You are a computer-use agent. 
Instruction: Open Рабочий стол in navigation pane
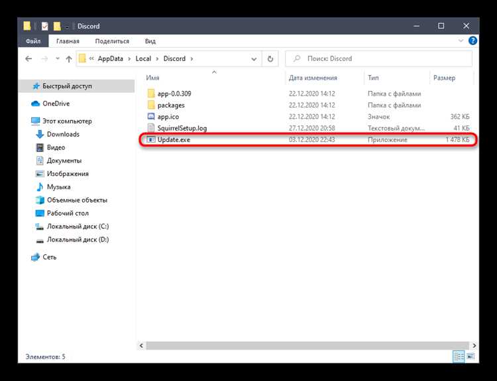click(x=68, y=213)
